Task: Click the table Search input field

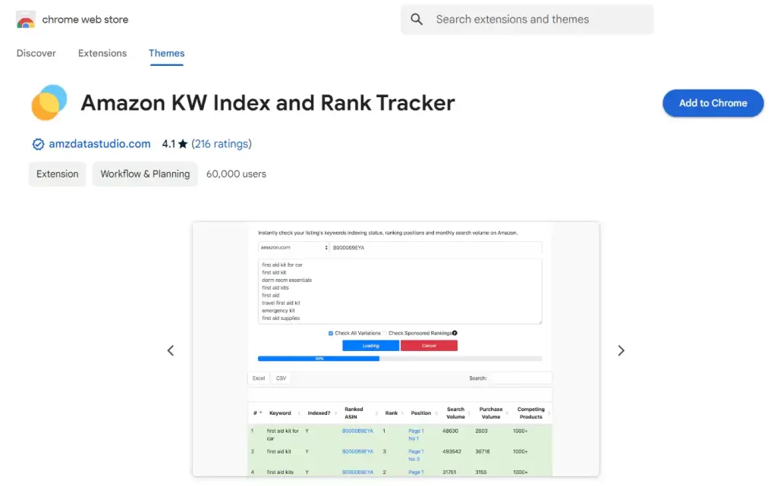Action: (x=520, y=378)
